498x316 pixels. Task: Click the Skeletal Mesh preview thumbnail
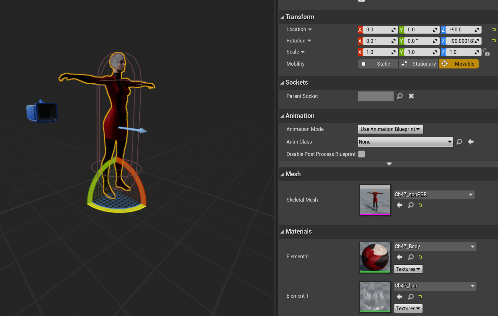coord(375,200)
